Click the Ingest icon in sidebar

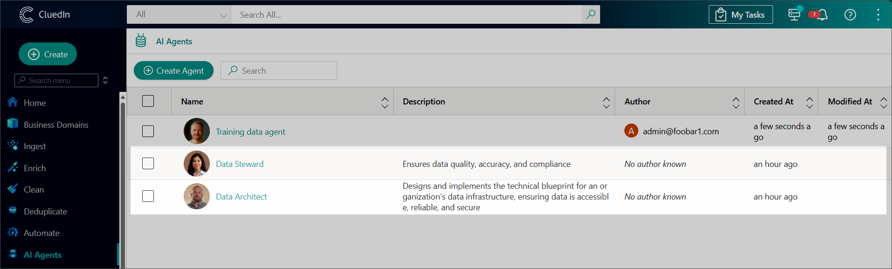13,146
